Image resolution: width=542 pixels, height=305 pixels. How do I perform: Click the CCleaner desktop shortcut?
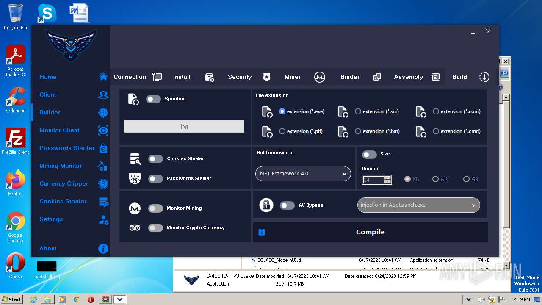coord(15,101)
